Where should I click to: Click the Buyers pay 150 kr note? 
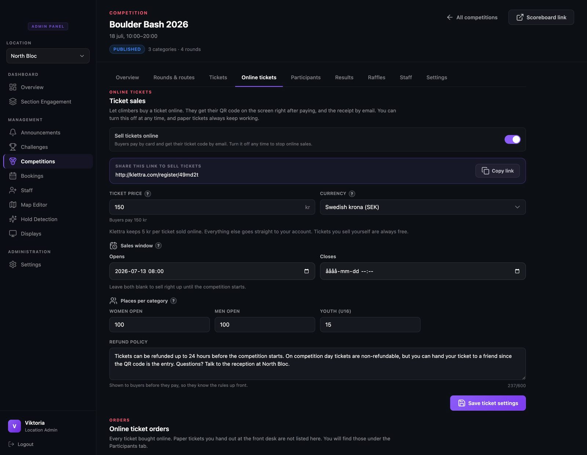(x=128, y=220)
